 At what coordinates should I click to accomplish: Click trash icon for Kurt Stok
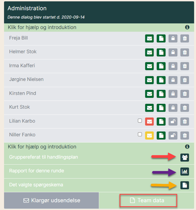click(185, 107)
